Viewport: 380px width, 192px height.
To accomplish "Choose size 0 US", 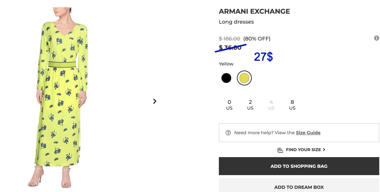I will point(229,105).
